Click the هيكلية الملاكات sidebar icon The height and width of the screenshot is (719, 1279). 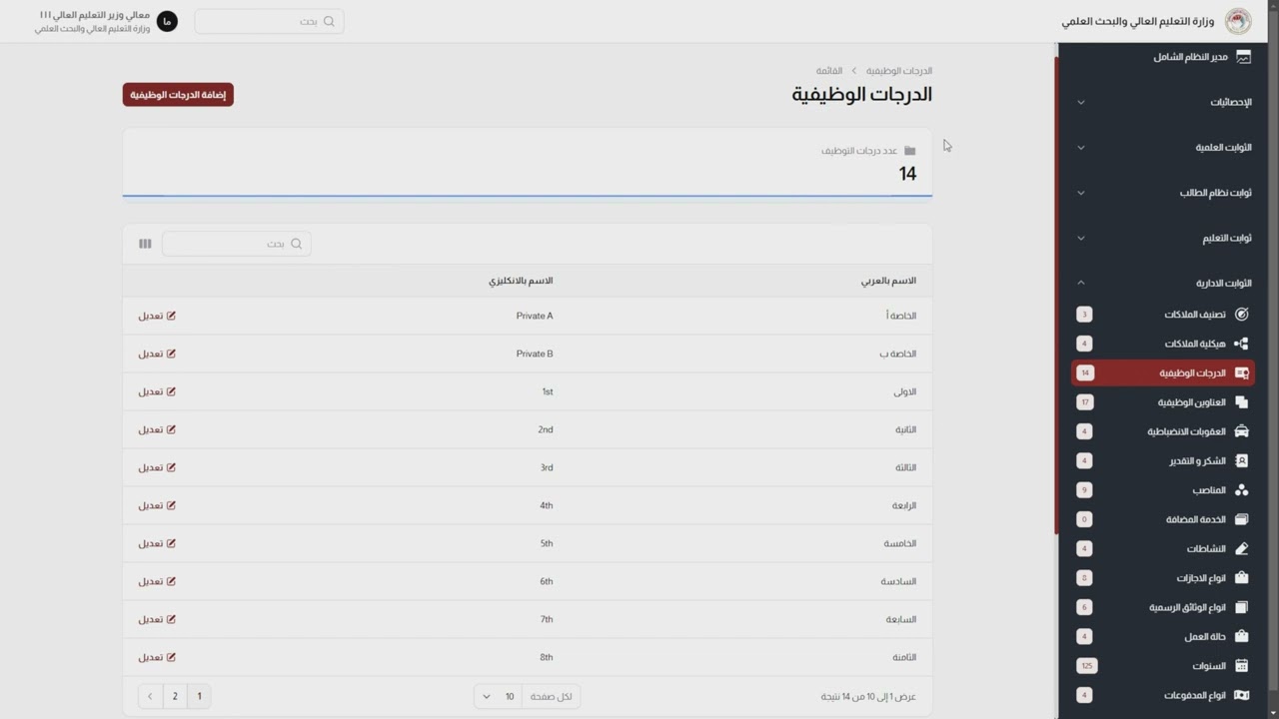coord(1241,344)
